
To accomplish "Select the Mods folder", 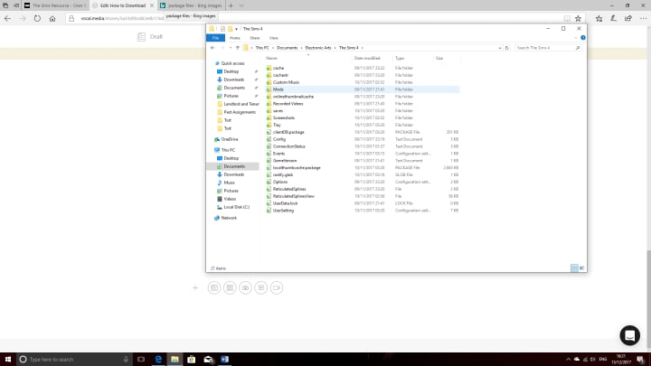I will [362, 89].
